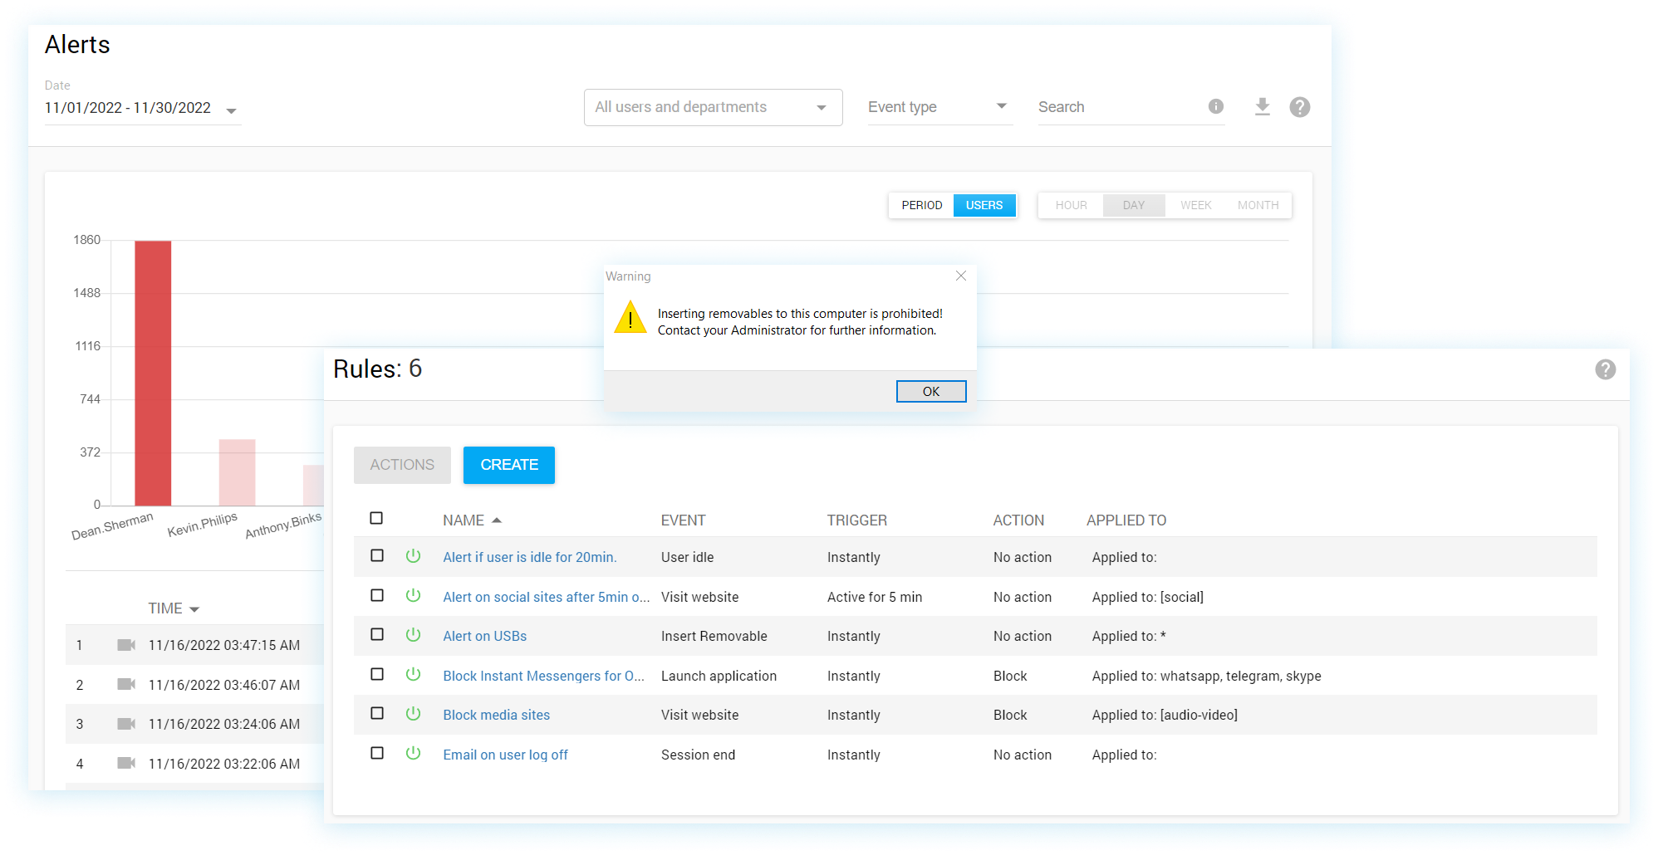Toggle power icon for Alert on USBs rule
The image size is (1658, 855).
(x=413, y=635)
